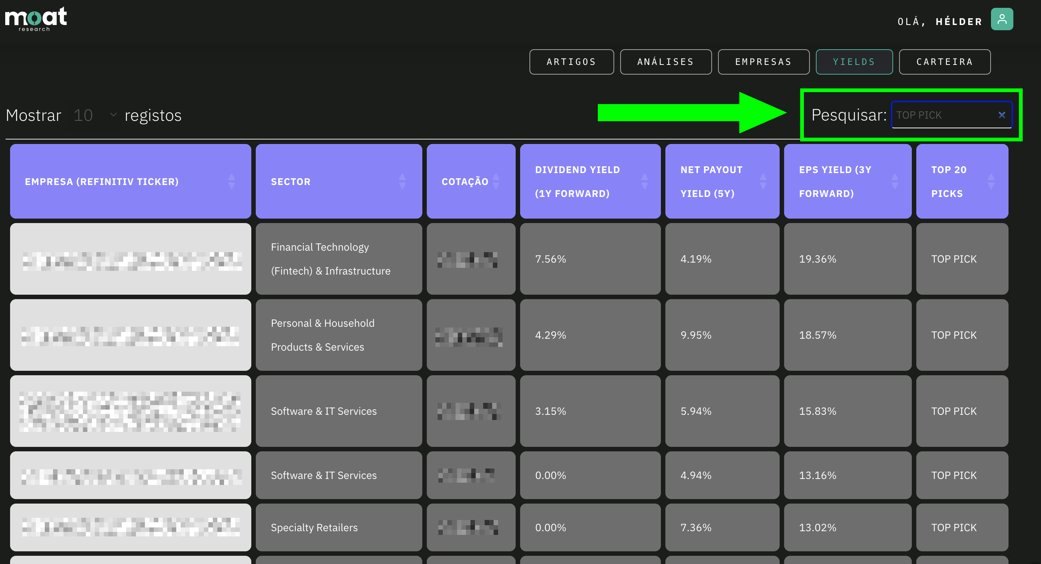Click the 7.56% dividend yield cell

[x=590, y=259]
